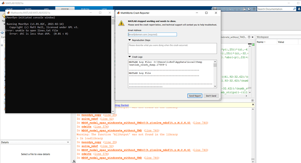301x163 pixels.
Task: Open the quick access toolbar options dropdown
Action: (x=254, y=9)
